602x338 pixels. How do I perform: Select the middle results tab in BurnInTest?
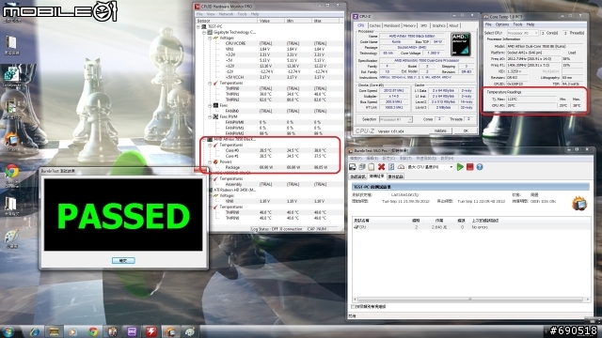376,177
